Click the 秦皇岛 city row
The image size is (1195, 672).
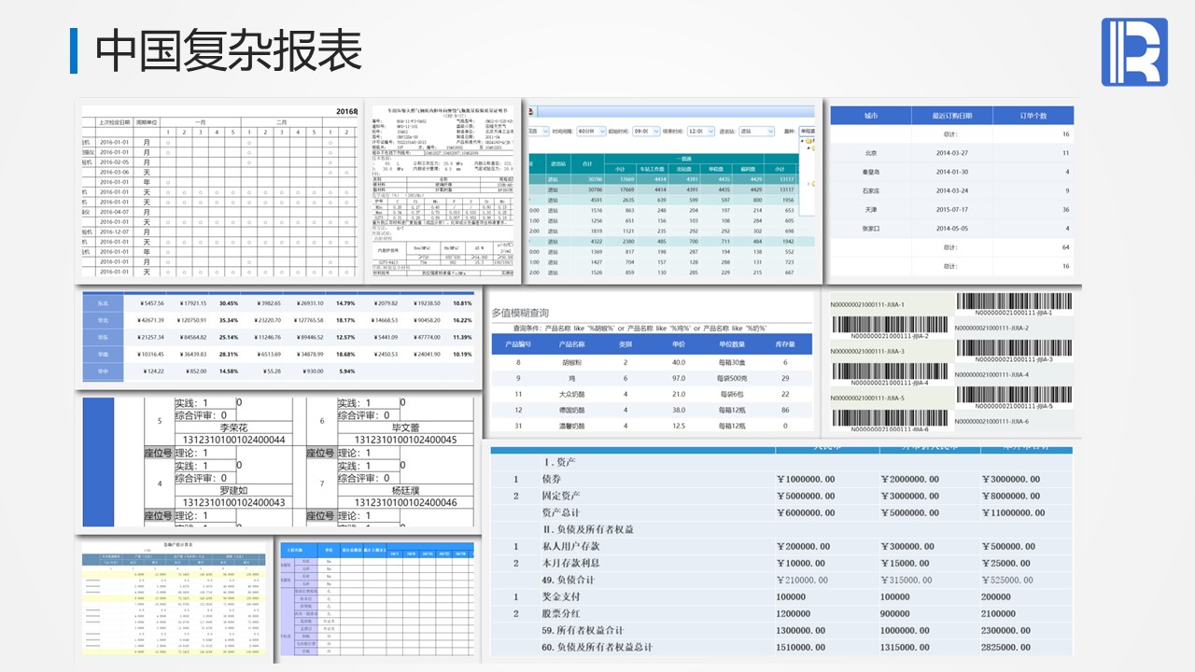point(951,172)
